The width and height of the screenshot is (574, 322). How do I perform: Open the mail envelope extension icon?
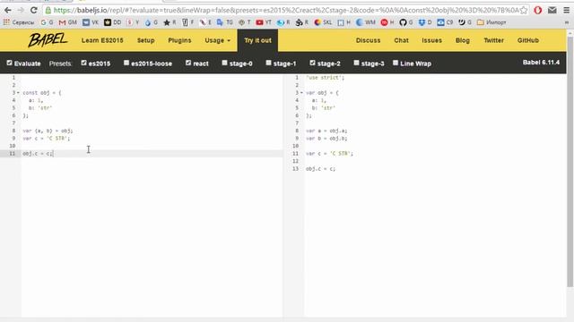(552, 10)
